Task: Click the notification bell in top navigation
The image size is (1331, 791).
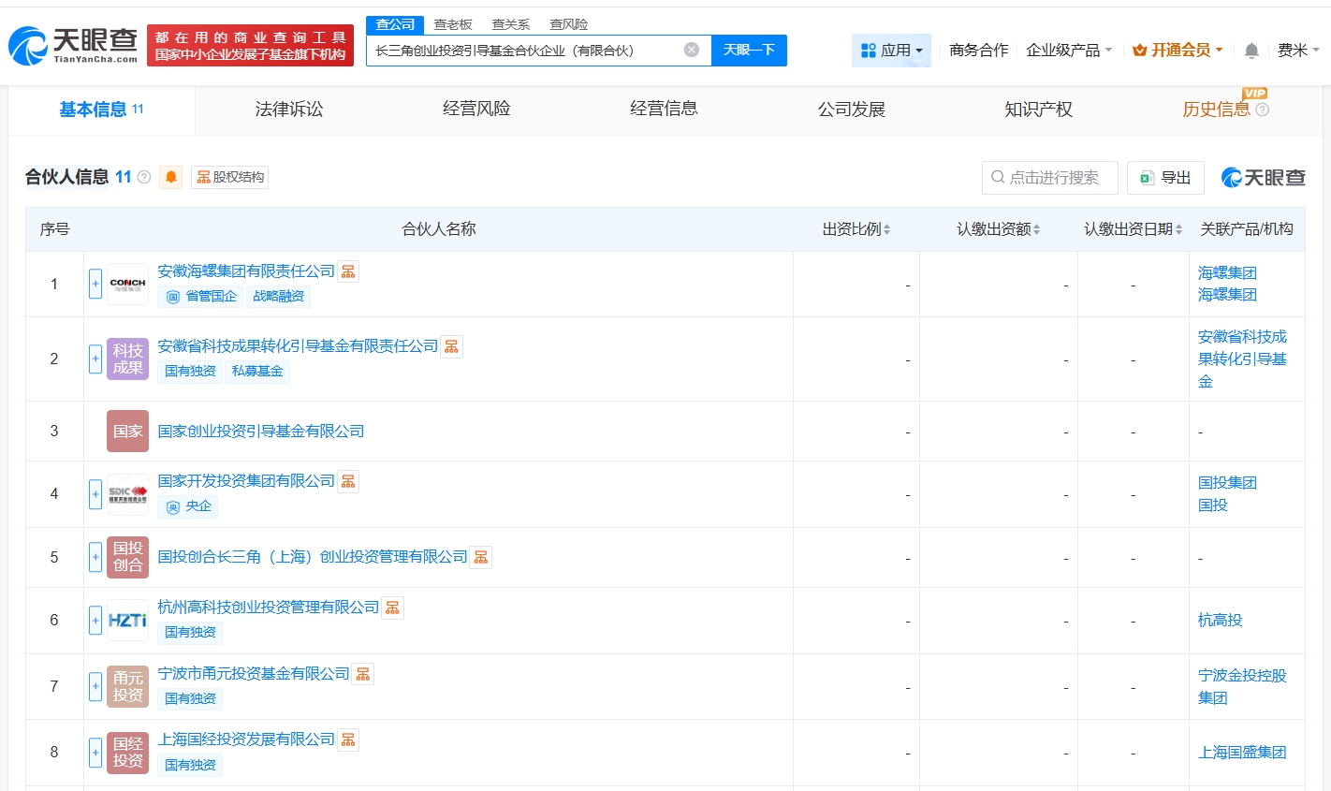Action: [x=1251, y=51]
